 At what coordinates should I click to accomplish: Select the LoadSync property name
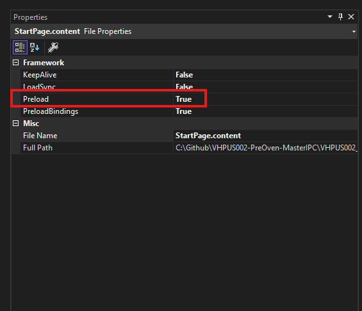[39, 87]
